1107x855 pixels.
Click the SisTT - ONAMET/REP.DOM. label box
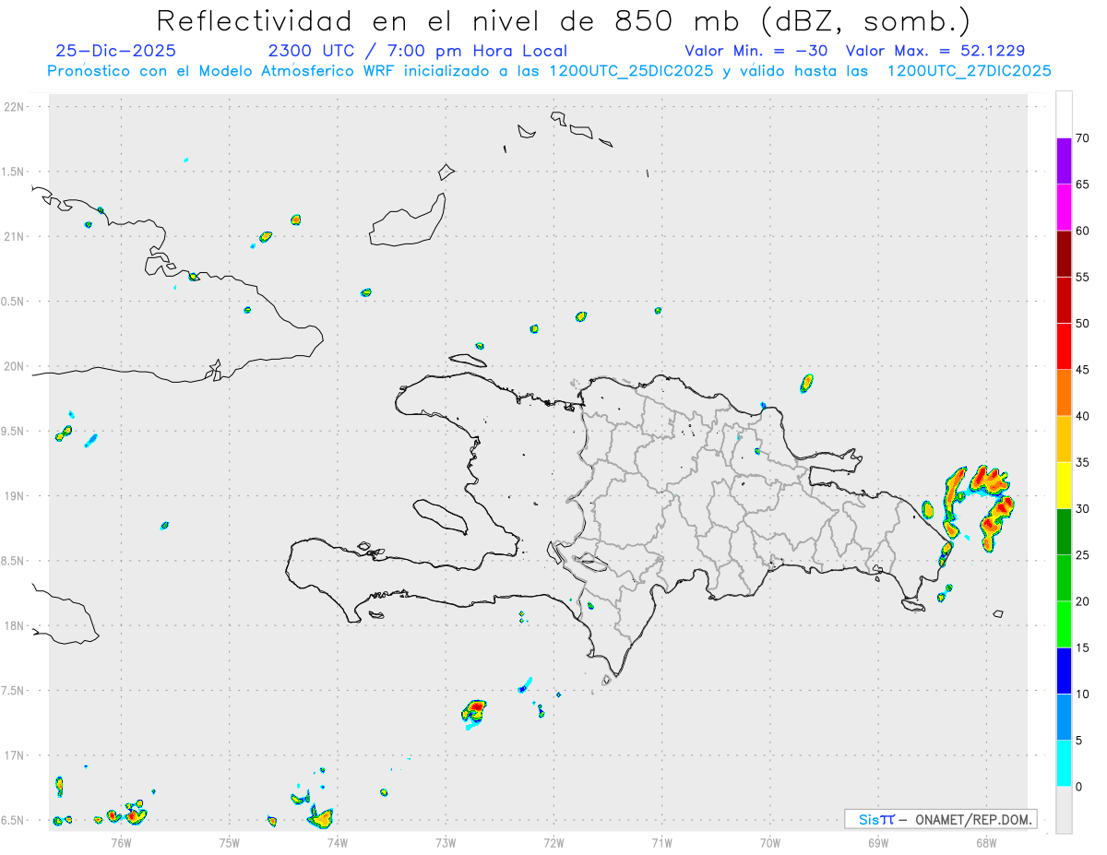pos(940,819)
